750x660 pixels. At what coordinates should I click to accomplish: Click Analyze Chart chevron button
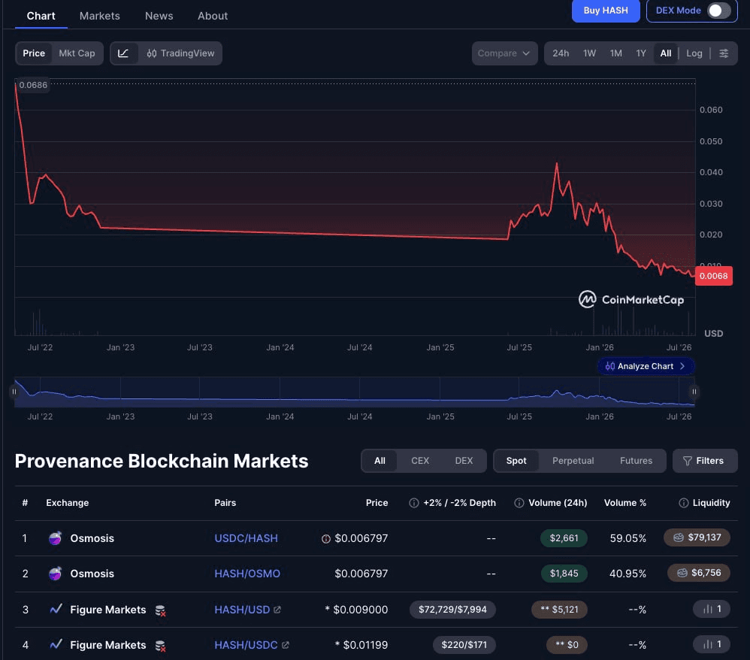point(646,366)
